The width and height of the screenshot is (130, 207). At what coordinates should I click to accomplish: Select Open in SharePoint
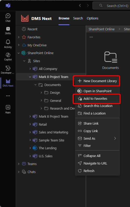(97, 91)
